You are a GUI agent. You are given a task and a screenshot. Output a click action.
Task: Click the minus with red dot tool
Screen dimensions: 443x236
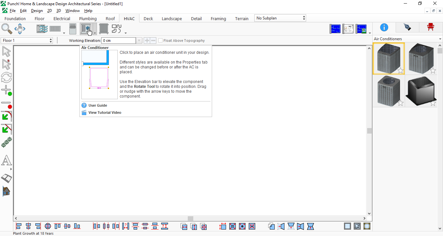6,104
